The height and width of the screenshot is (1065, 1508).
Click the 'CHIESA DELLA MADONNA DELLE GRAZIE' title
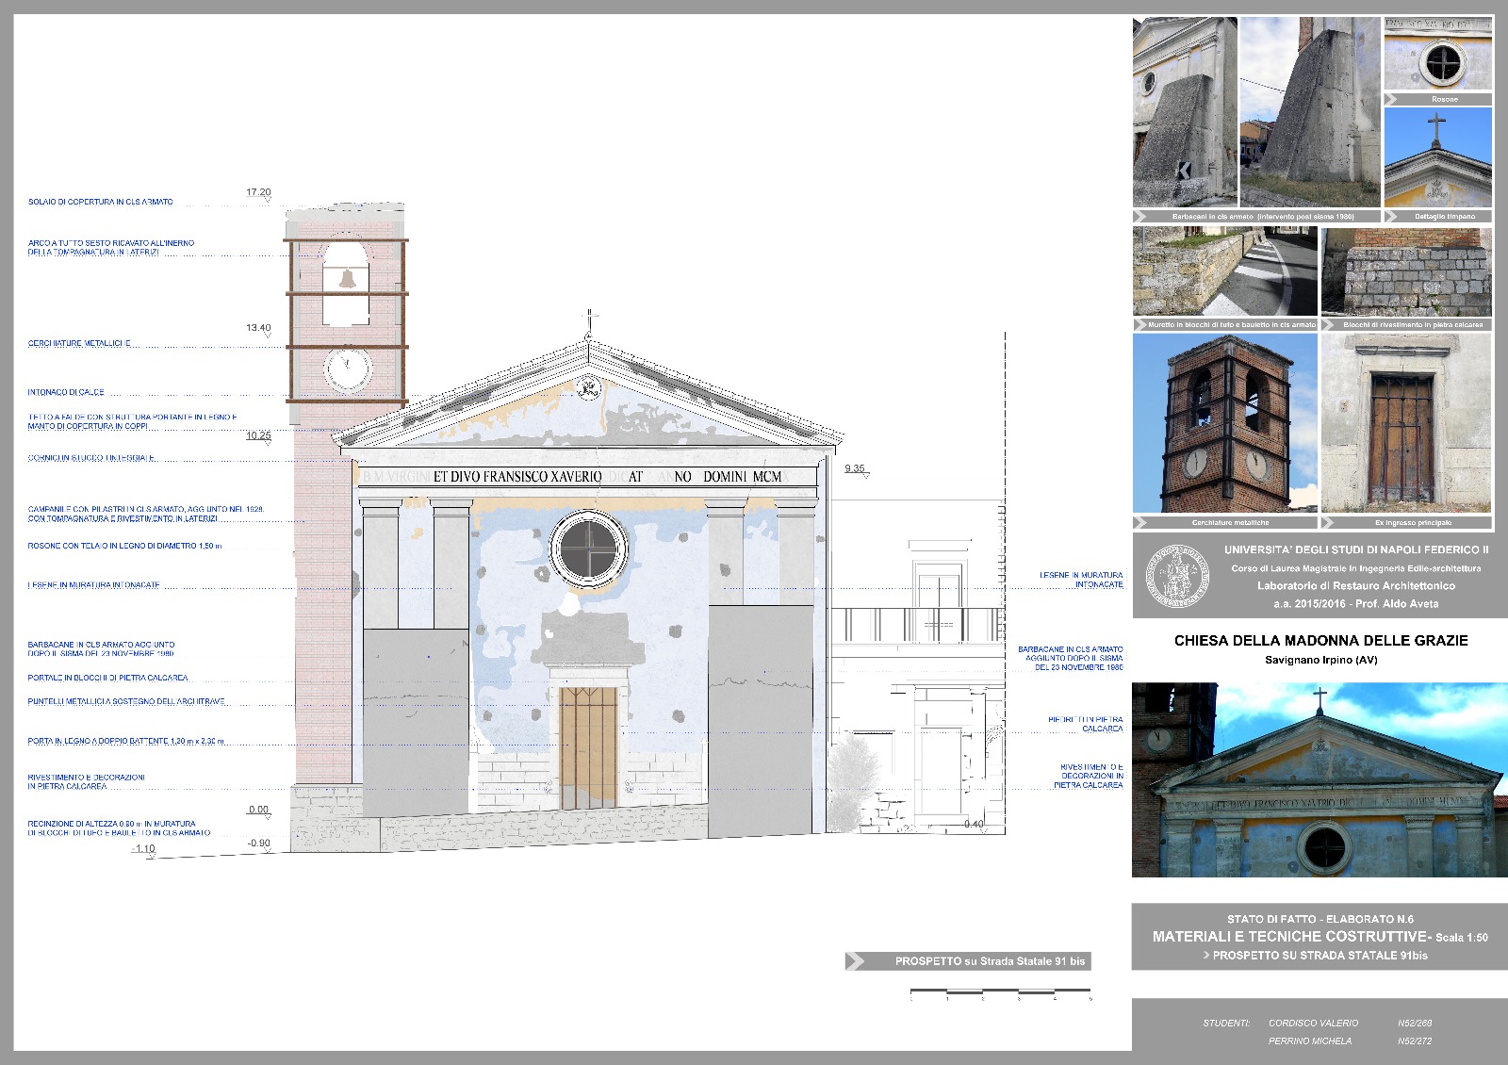point(1321,640)
